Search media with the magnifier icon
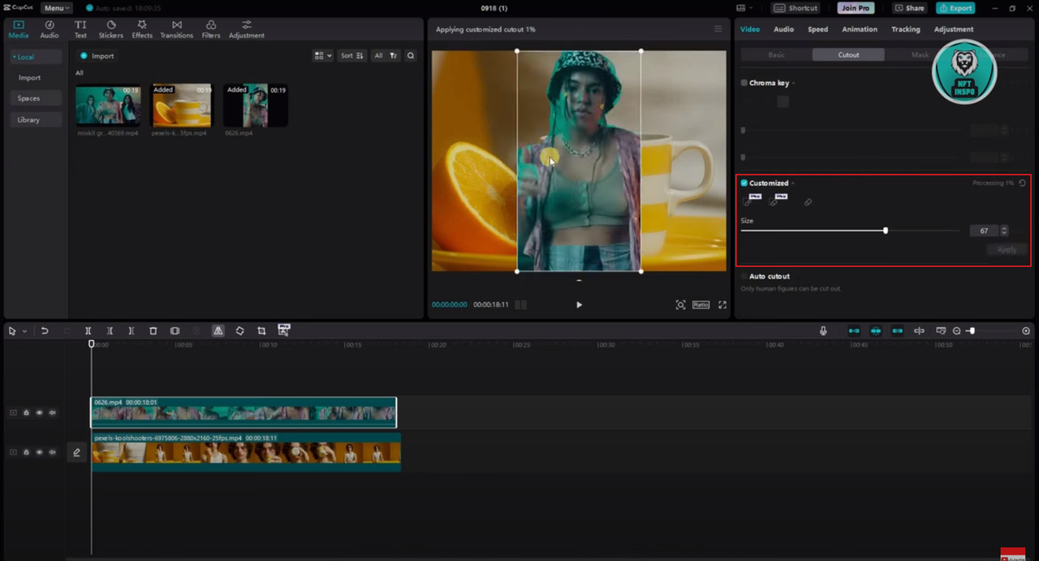This screenshot has height=561, width=1039. coord(411,56)
